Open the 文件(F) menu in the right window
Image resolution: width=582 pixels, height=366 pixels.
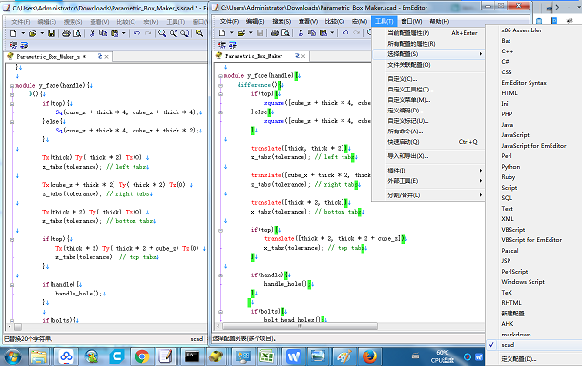pyautogui.click(x=229, y=22)
